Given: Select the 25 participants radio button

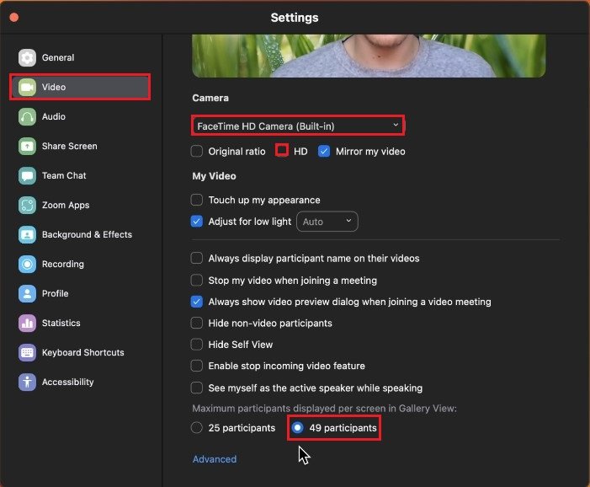Looking at the screenshot, I should (x=197, y=428).
